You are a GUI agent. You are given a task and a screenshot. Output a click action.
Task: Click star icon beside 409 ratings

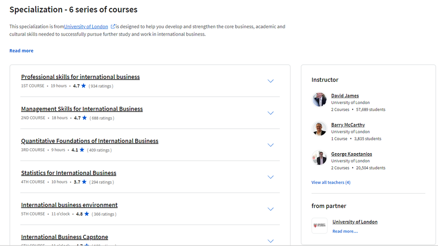(x=82, y=150)
